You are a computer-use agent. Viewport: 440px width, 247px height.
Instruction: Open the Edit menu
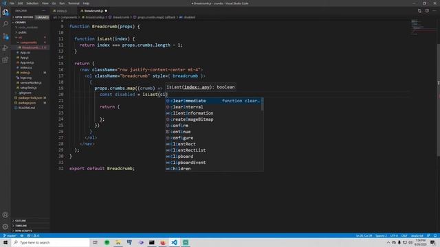20,3
